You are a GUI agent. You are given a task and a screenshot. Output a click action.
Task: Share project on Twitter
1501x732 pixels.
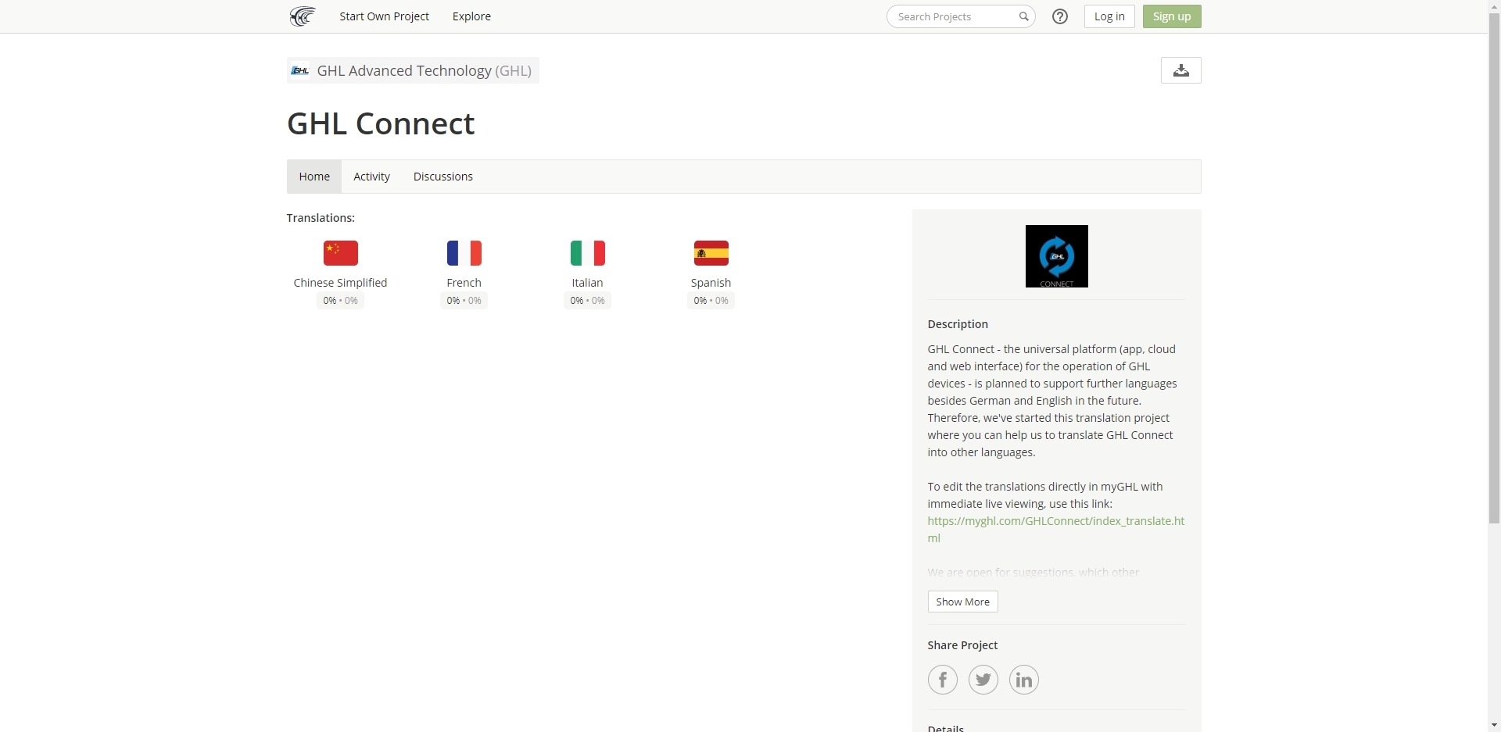pyautogui.click(x=983, y=680)
